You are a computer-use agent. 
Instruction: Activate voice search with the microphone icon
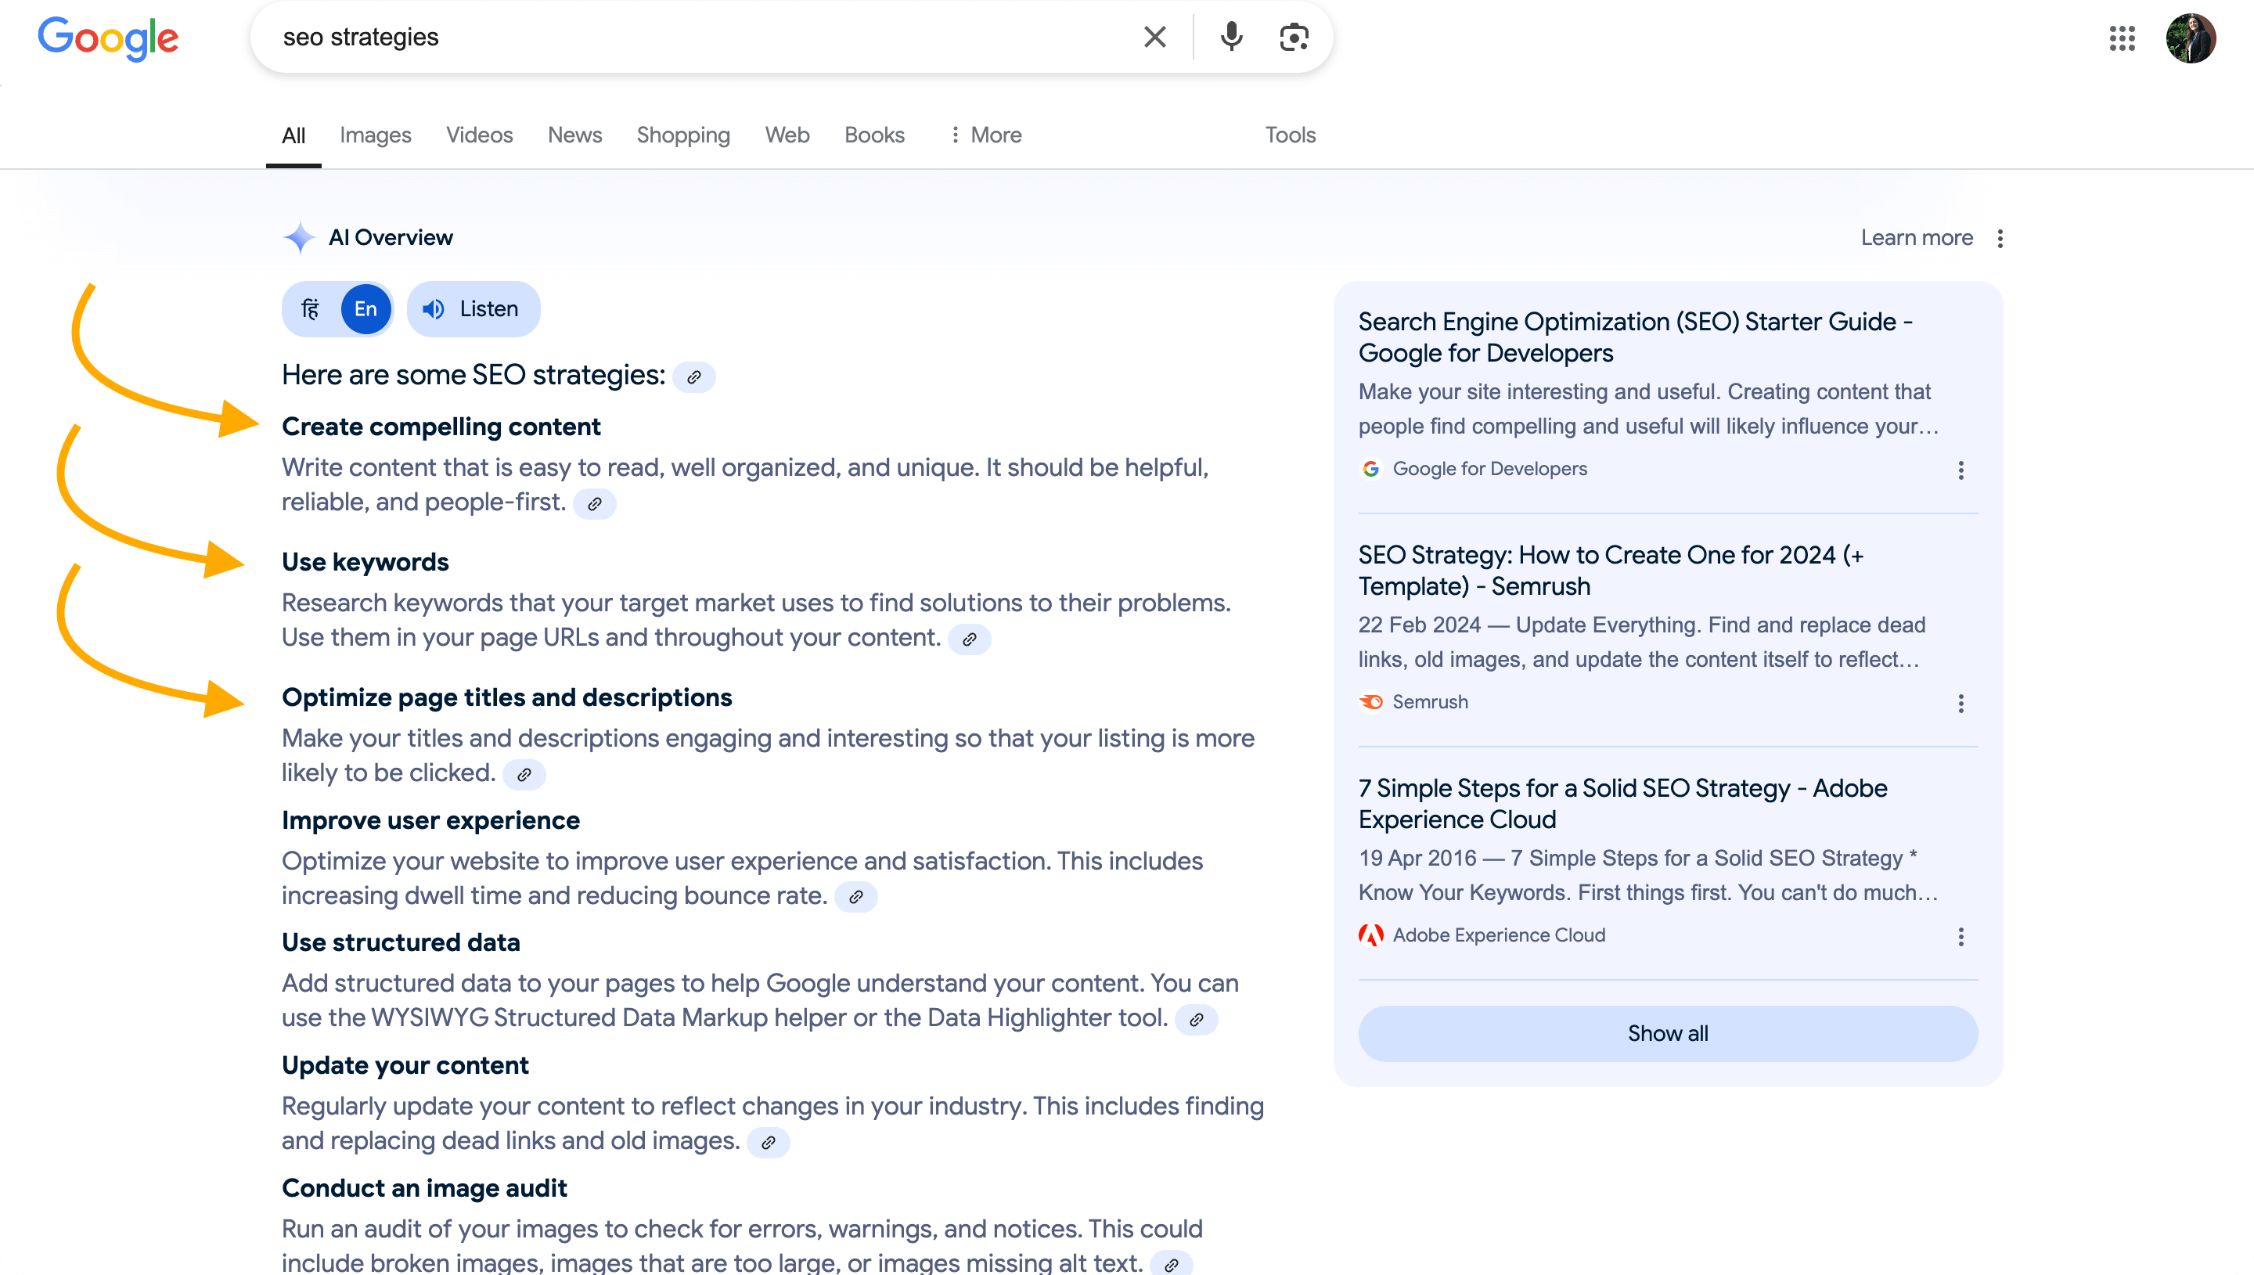point(1231,37)
